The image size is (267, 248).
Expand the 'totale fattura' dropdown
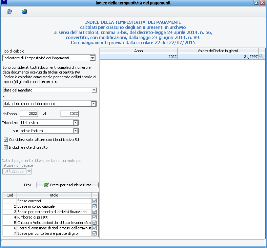[76, 131]
